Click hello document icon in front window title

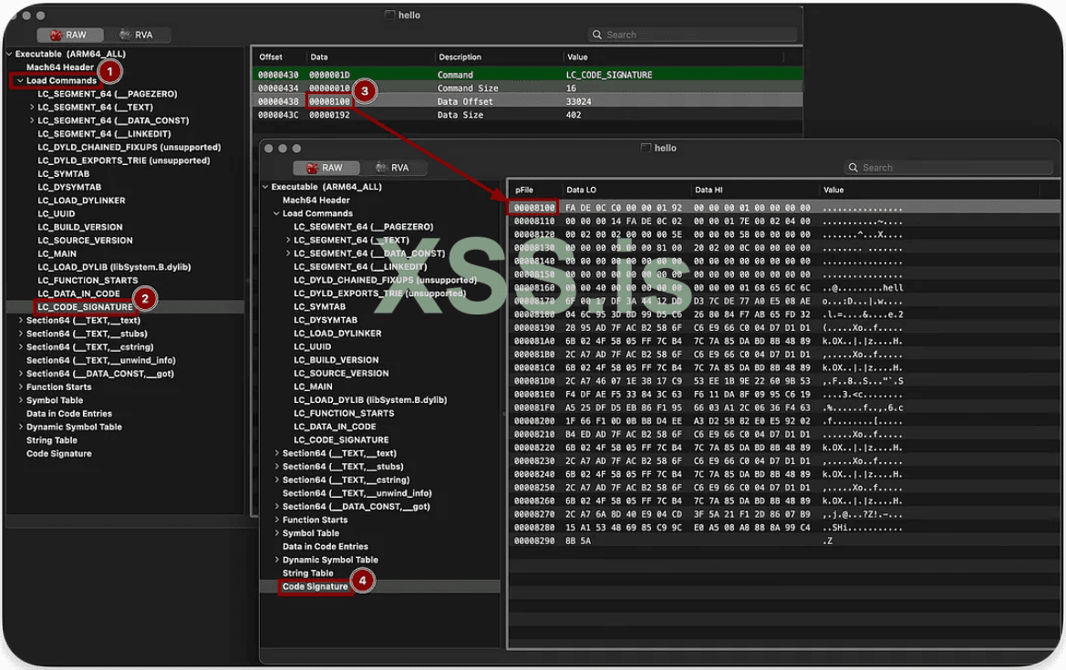[x=646, y=149]
